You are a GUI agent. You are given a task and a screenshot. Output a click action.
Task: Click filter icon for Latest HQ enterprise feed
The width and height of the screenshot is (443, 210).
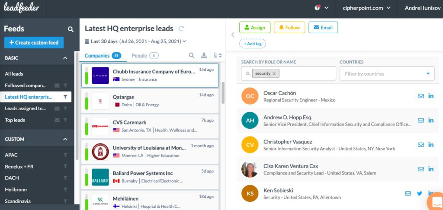pos(66,97)
